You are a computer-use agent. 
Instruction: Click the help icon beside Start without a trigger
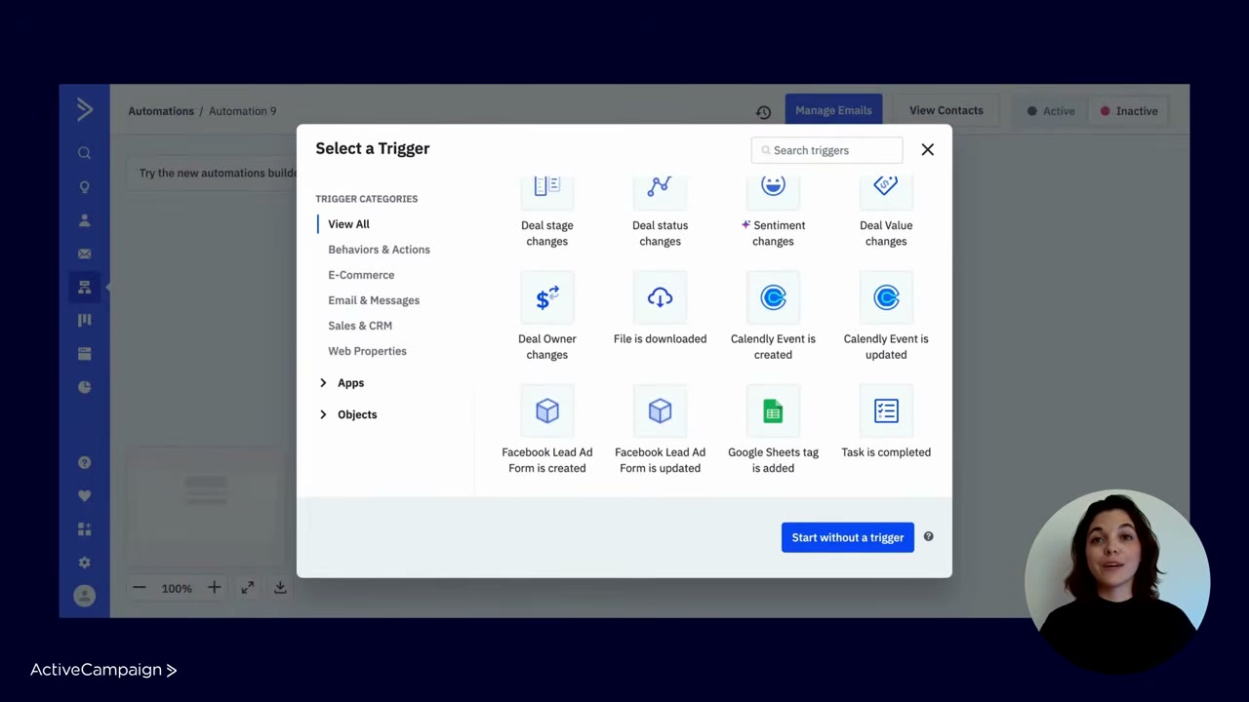(x=928, y=536)
